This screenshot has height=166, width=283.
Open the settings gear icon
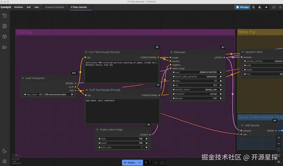[5, 161]
